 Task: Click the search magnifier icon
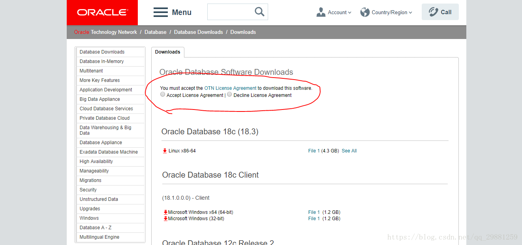pyautogui.click(x=259, y=12)
